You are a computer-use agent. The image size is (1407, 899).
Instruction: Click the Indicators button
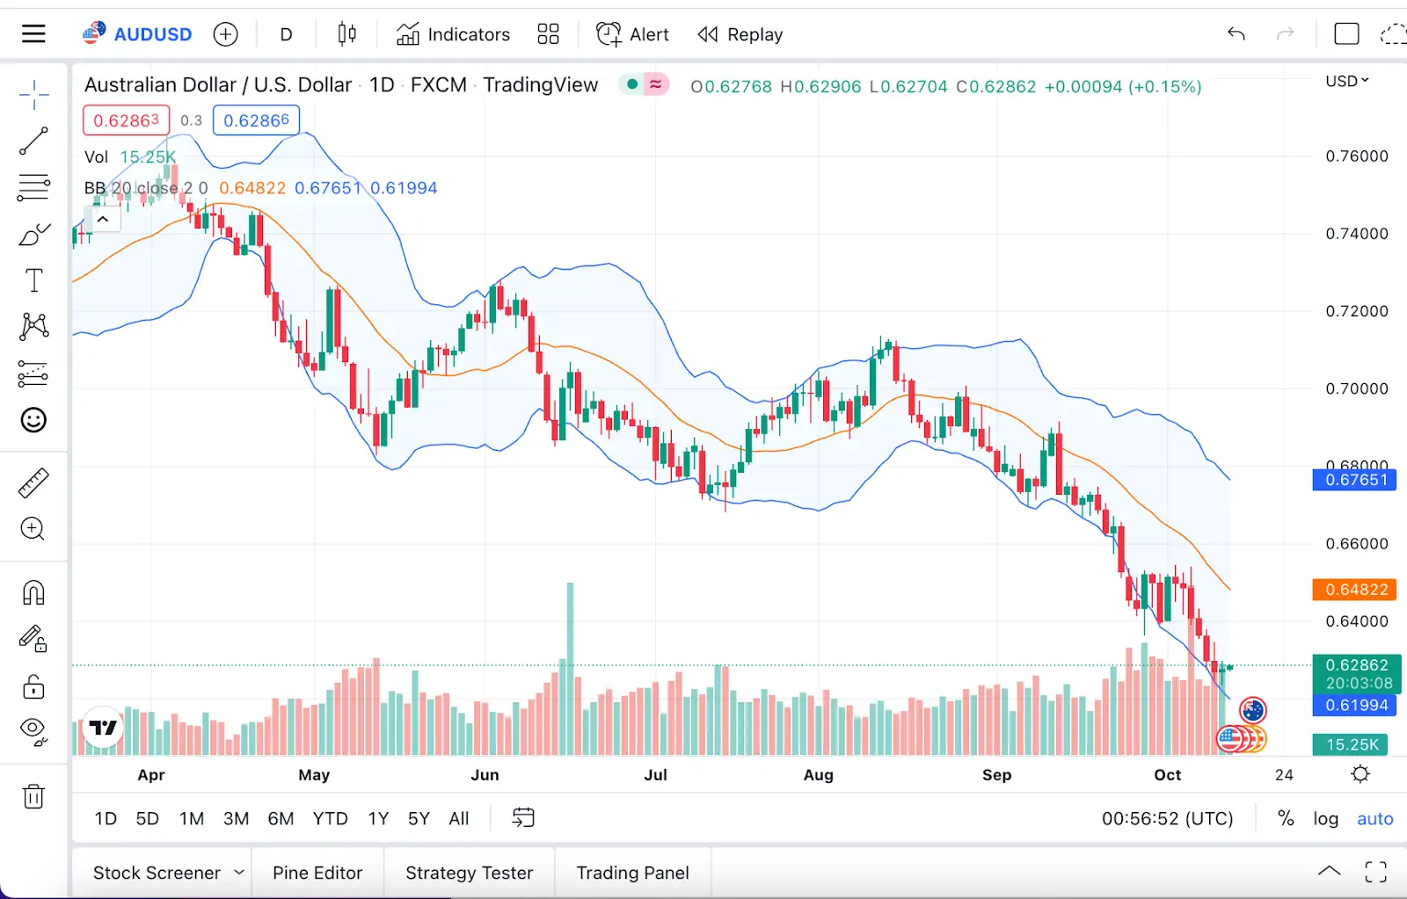tap(453, 34)
